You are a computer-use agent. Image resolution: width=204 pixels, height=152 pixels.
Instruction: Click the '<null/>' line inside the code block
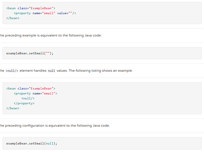pyautogui.click(x=28, y=99)
